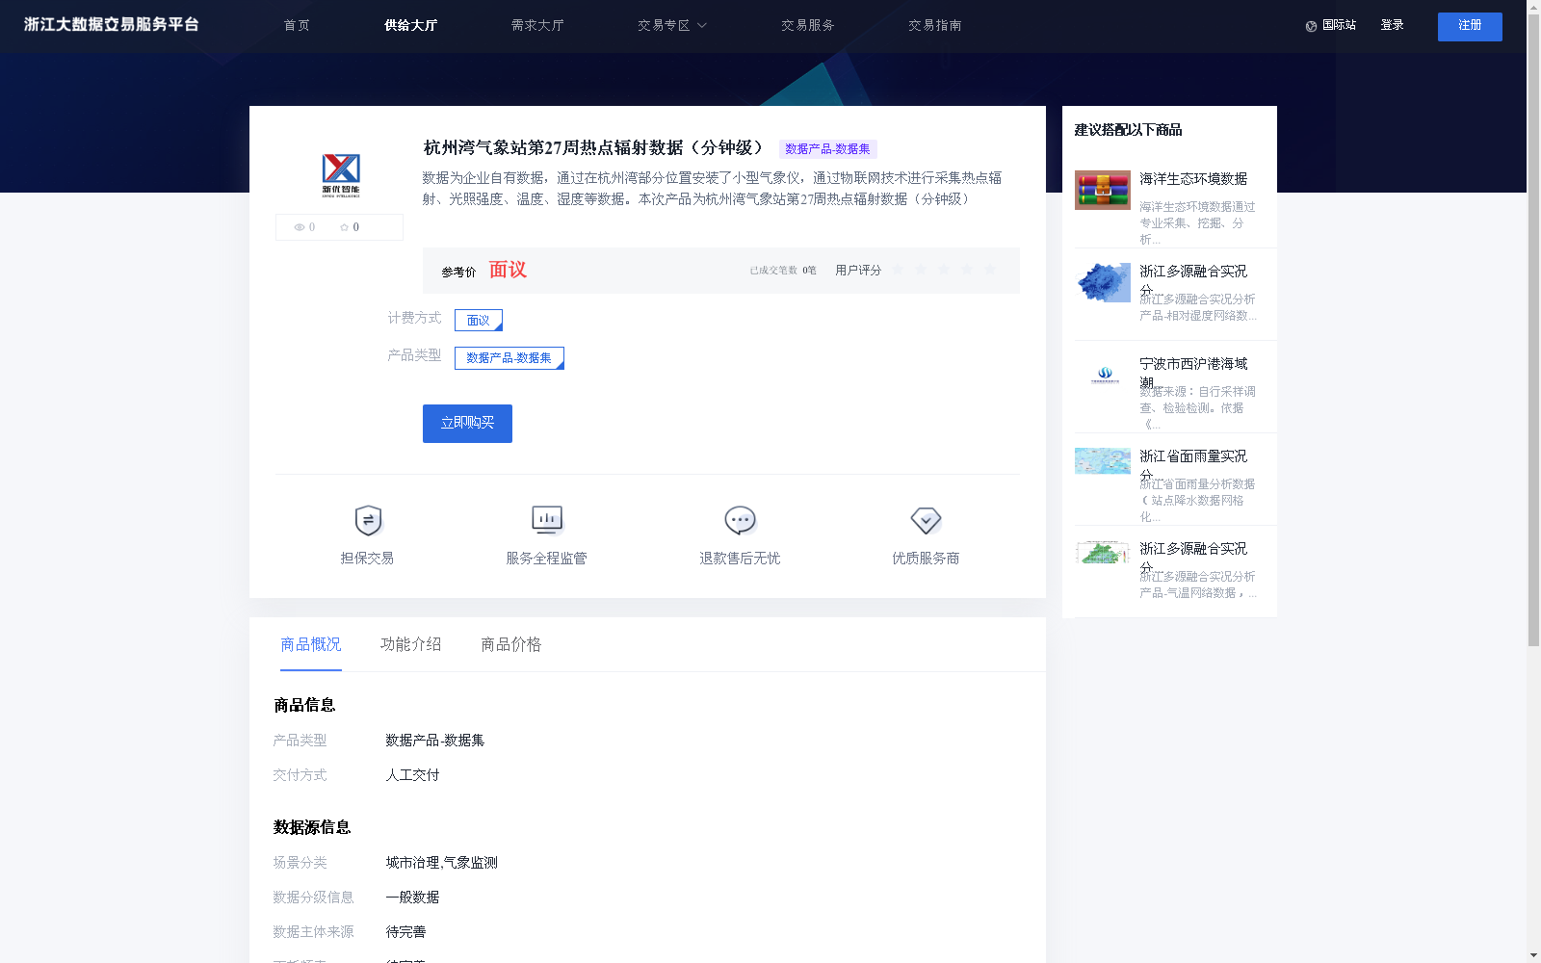The height and width of the screenshot is (963, 1541).
Task: Switch to 功能介绍 tab
Action: (411, 644)
